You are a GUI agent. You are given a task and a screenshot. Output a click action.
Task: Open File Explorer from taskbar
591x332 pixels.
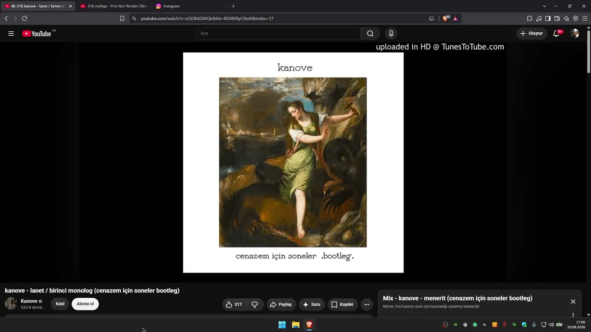click(x=295, y=325)
